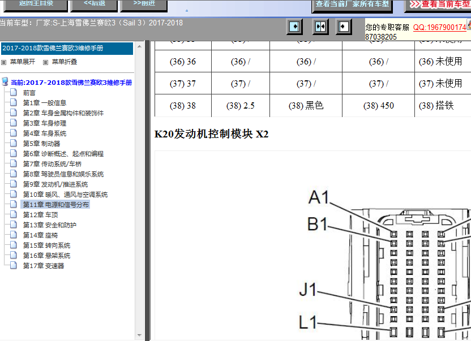Open 第4章 车身系统
The width and height of the screenshot is (471, 341).
click(45, 133)
